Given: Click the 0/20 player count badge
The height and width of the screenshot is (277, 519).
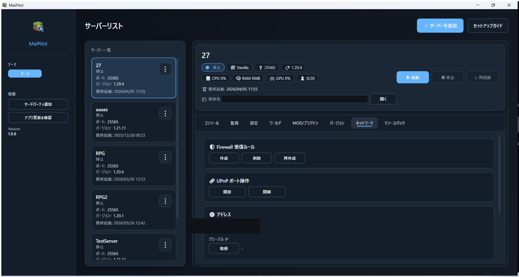Looking at the screenshot, I should tap(307, 78).
